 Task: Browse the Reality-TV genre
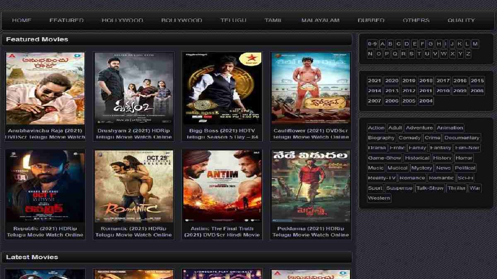pyautogui.click(x=382, y=178)
